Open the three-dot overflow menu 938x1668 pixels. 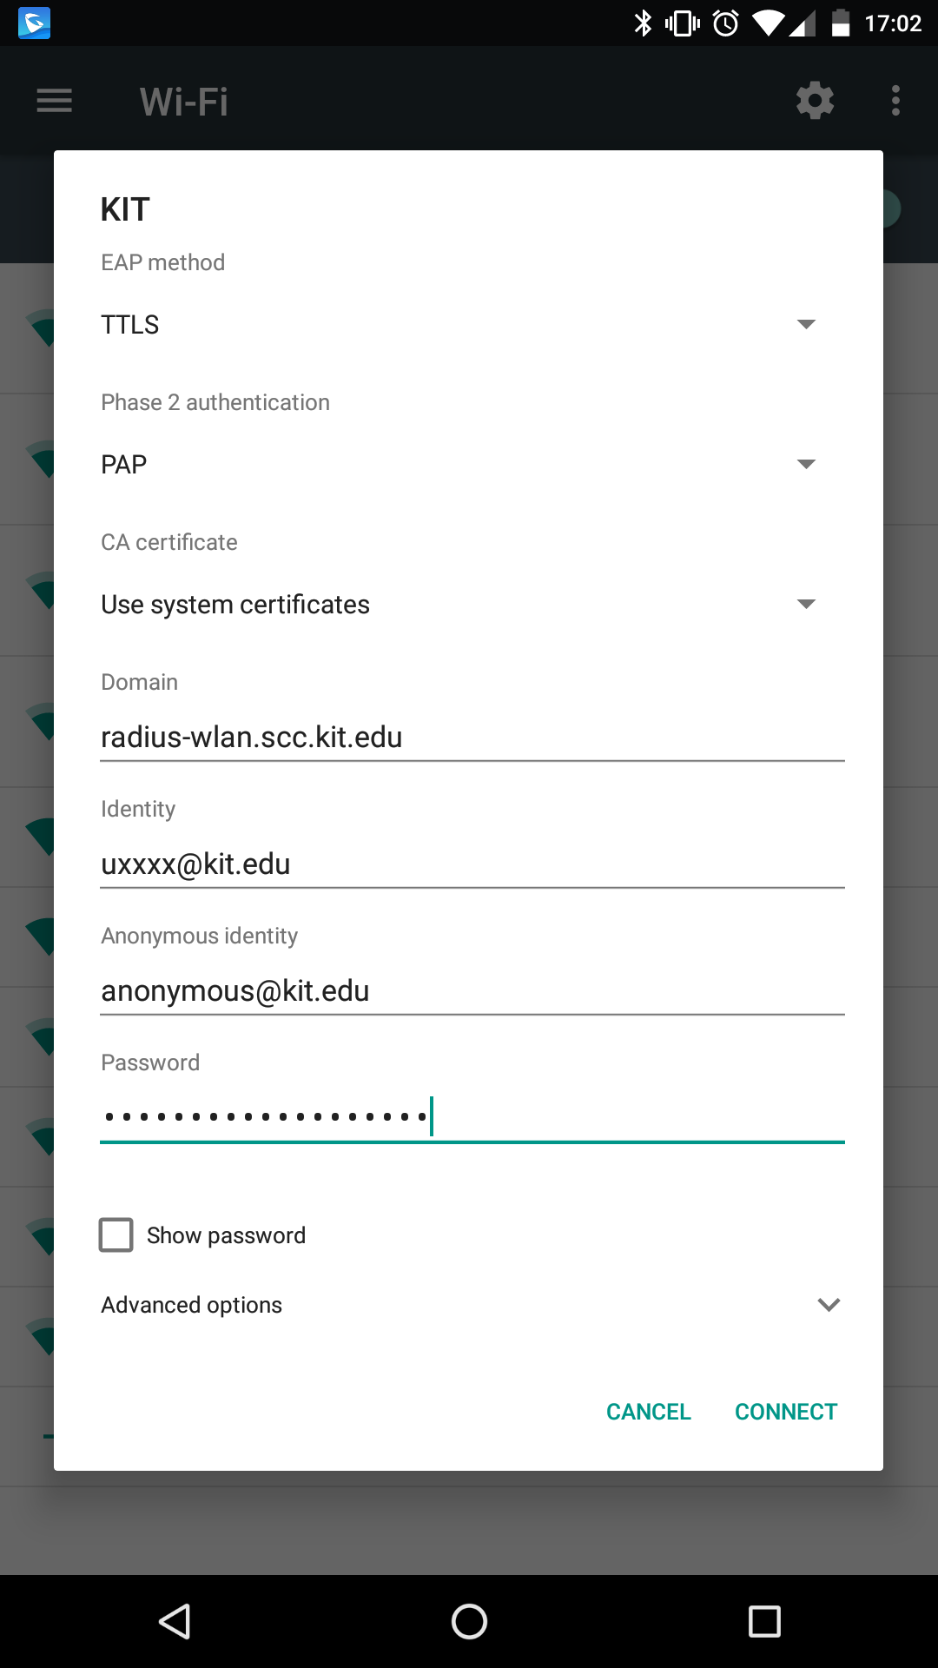pyautogui.click(x=895, y=101)
